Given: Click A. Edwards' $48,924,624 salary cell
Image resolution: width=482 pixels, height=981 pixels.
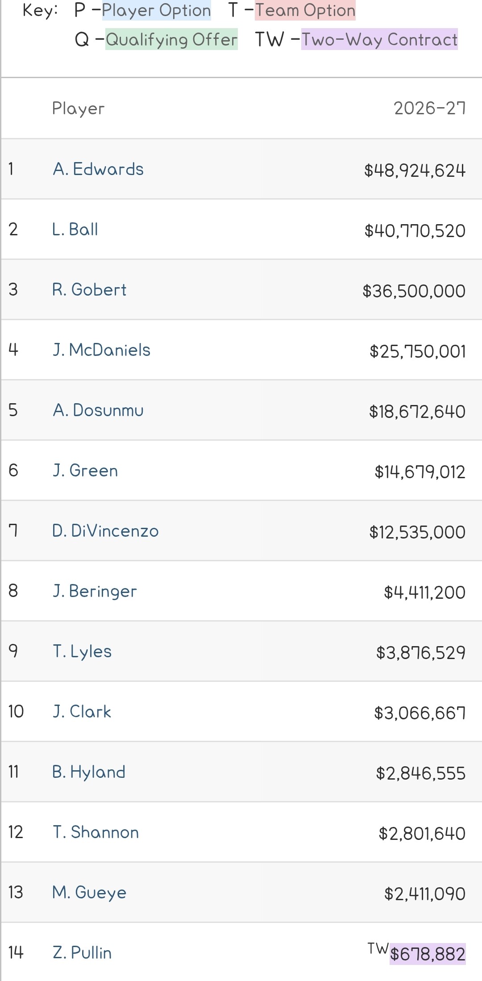Looking at the screenshot, I should coord(415,170).
